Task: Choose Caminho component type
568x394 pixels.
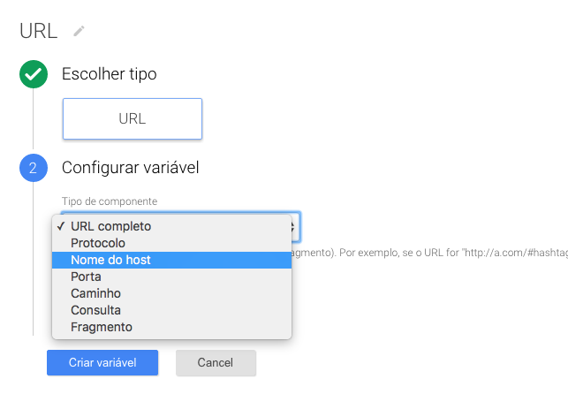Action: [95, 293]
